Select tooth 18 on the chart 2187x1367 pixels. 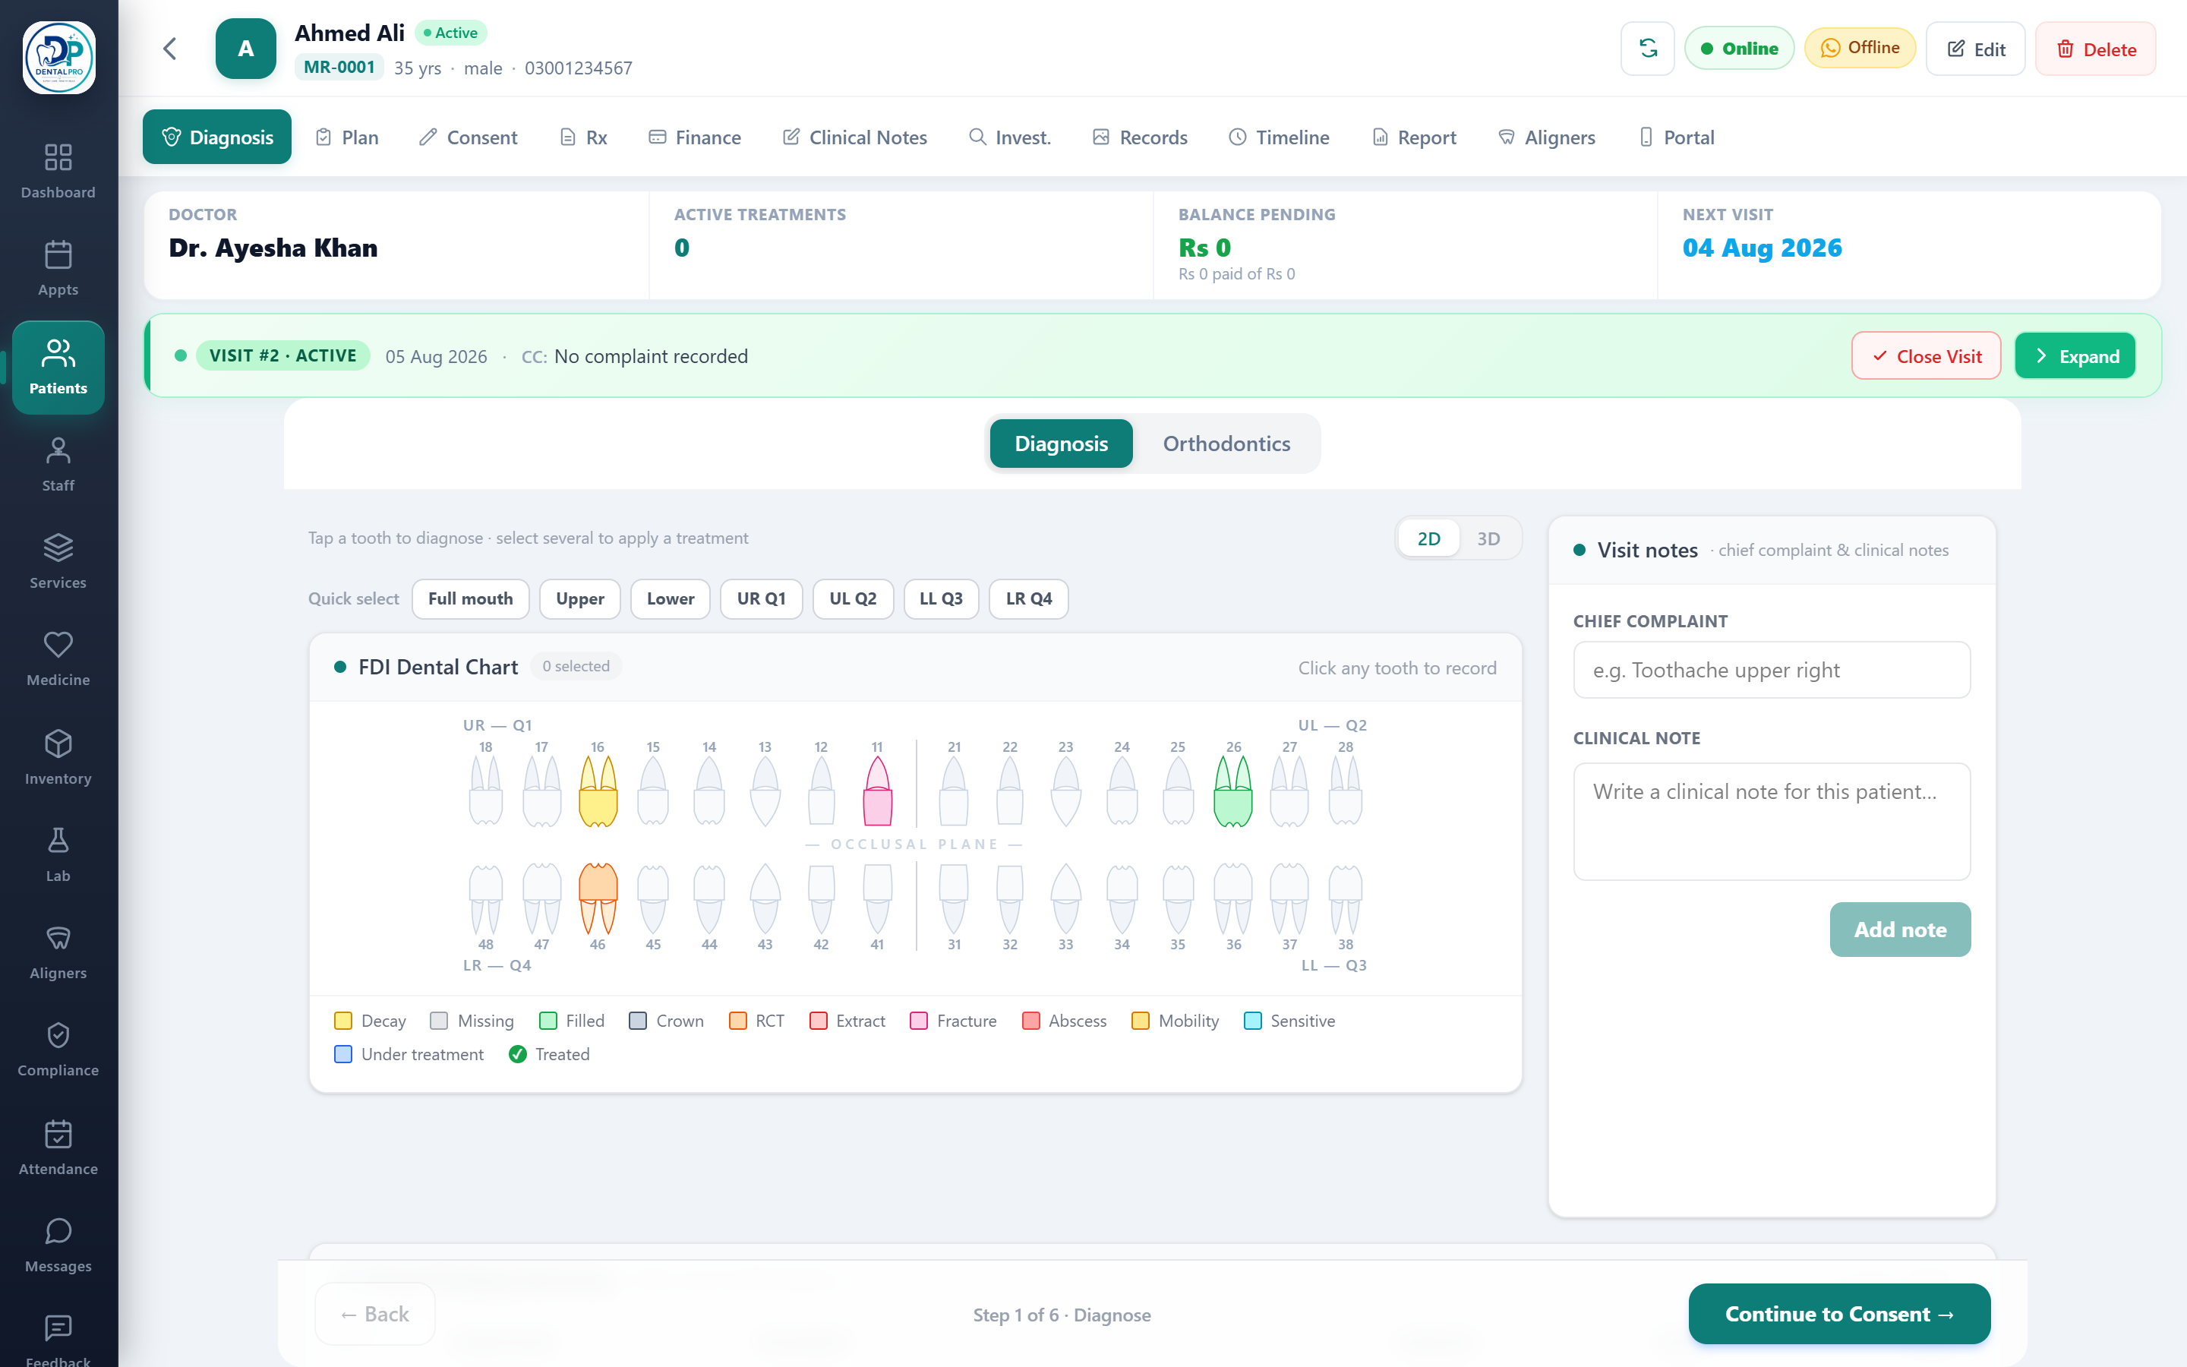[x=485, y=791]
